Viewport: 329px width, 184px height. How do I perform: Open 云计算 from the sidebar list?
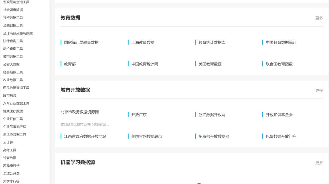8,142
